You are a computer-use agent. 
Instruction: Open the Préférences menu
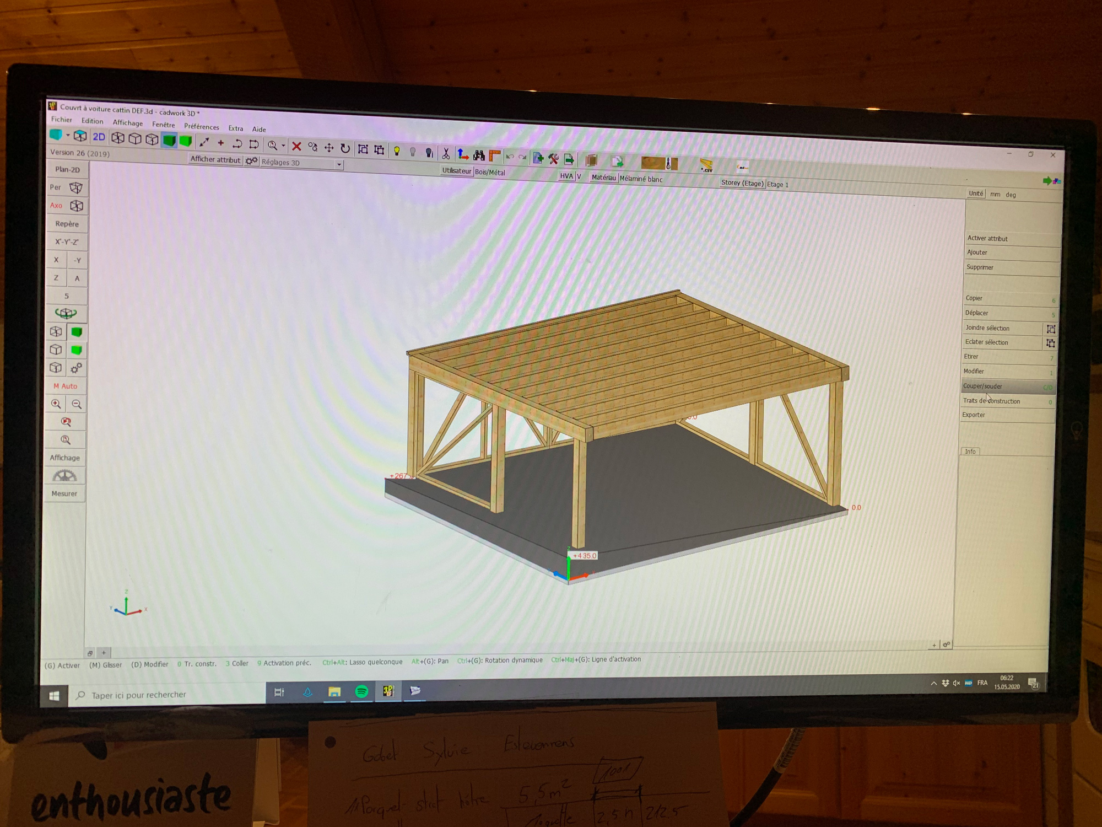click(202, 127)
